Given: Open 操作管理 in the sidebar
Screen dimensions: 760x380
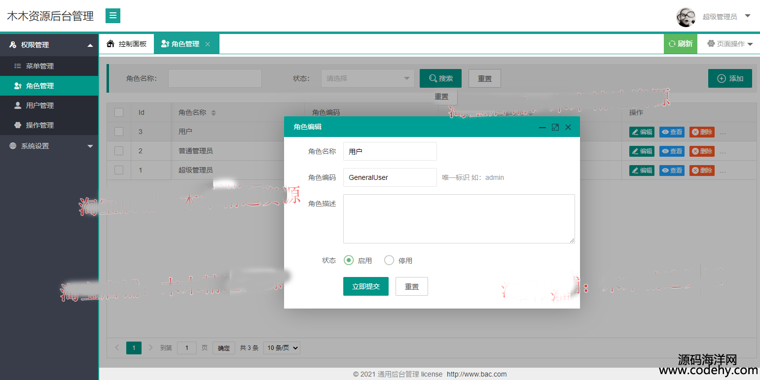Looking at the screenshot, I should coord(49,125).
